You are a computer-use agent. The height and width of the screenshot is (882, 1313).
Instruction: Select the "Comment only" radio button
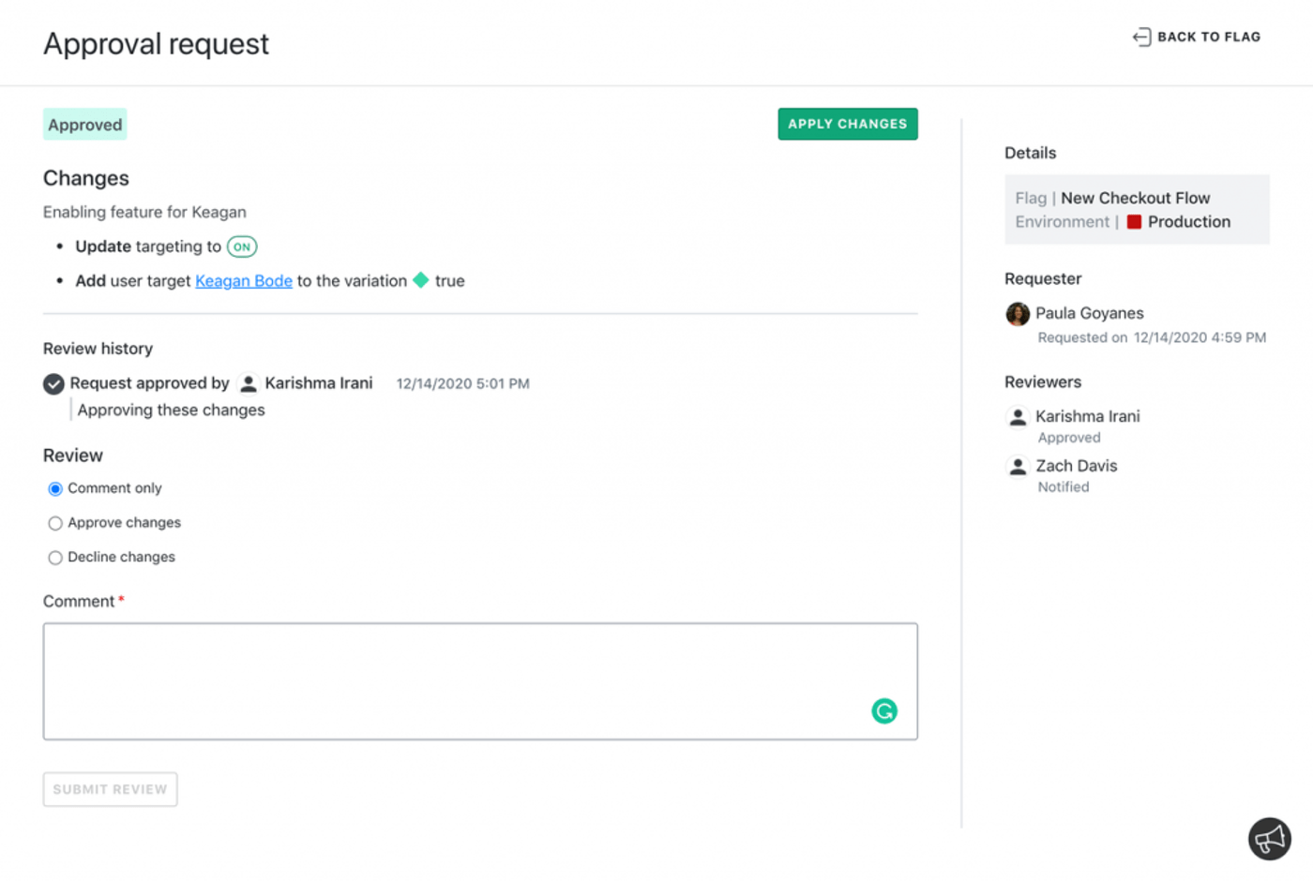pos(55,487)
